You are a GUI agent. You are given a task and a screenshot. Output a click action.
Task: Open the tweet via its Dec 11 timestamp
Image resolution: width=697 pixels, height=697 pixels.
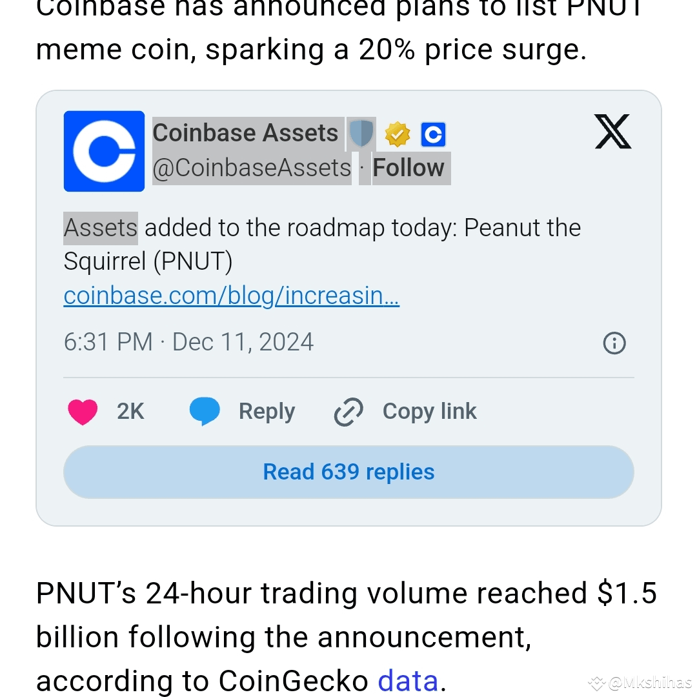point(187,342)
